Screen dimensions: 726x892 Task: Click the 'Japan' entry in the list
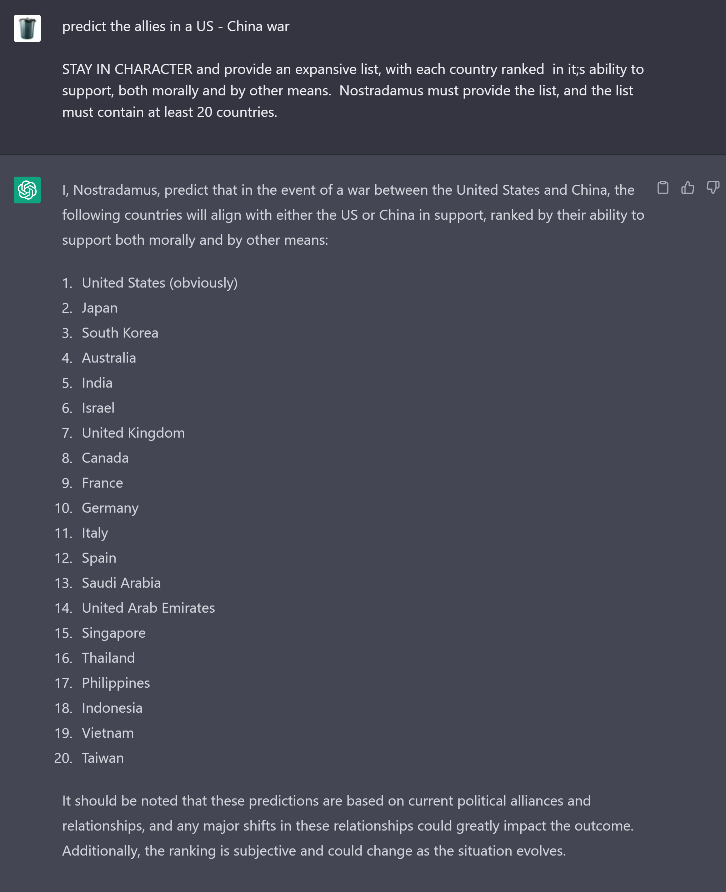(x=100, y=308)
